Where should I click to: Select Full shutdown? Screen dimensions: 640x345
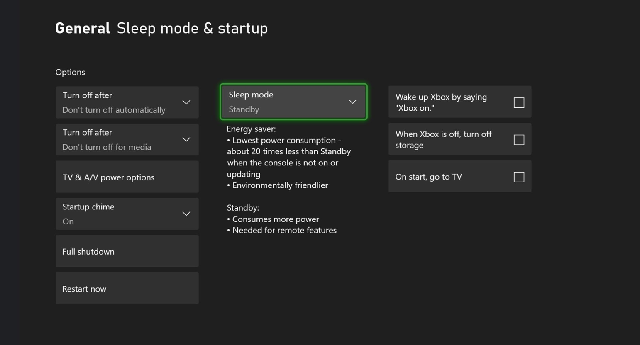(127, 251)
